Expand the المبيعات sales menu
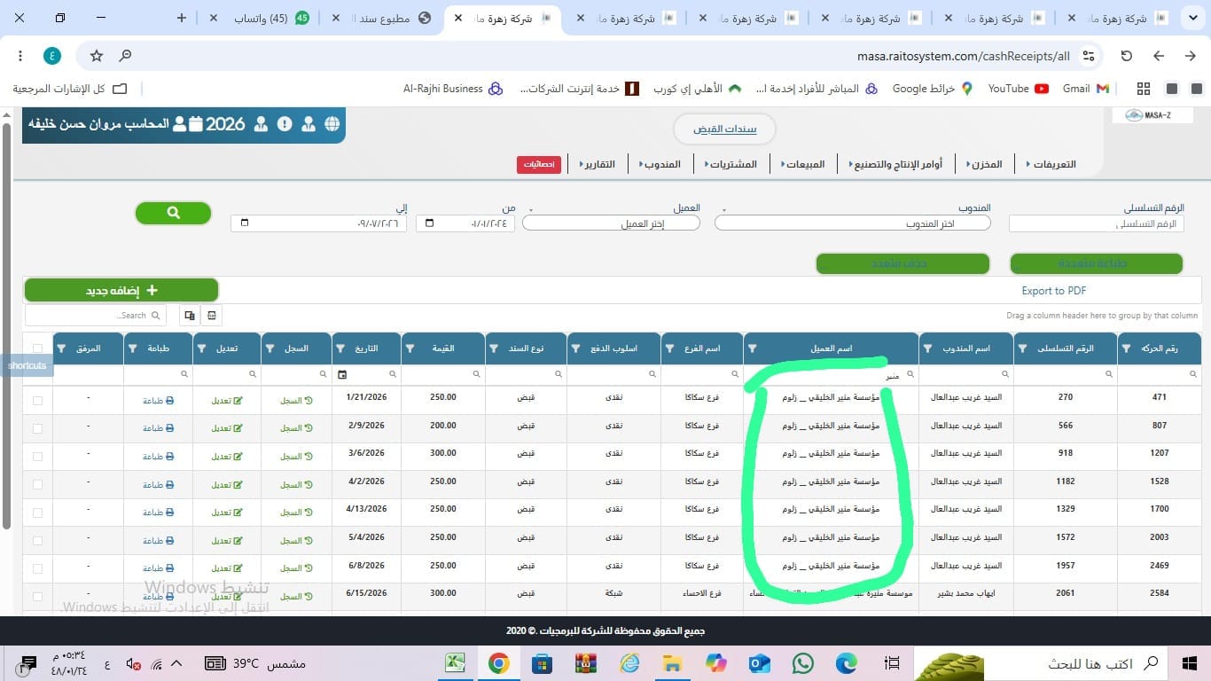 pyautogui.click(x=802, y=164)
